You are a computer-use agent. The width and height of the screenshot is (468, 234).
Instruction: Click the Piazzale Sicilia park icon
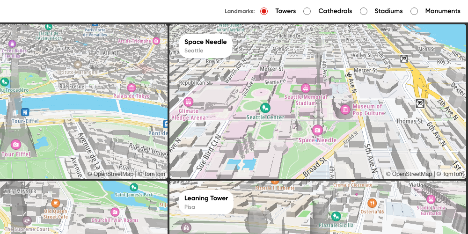click(336, 216)
